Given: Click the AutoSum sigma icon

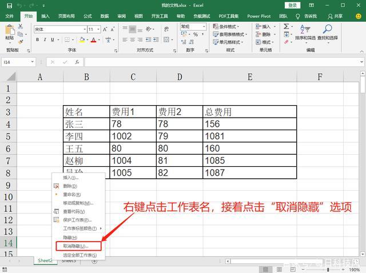Looking at the screenshot, I should point(286,26).
